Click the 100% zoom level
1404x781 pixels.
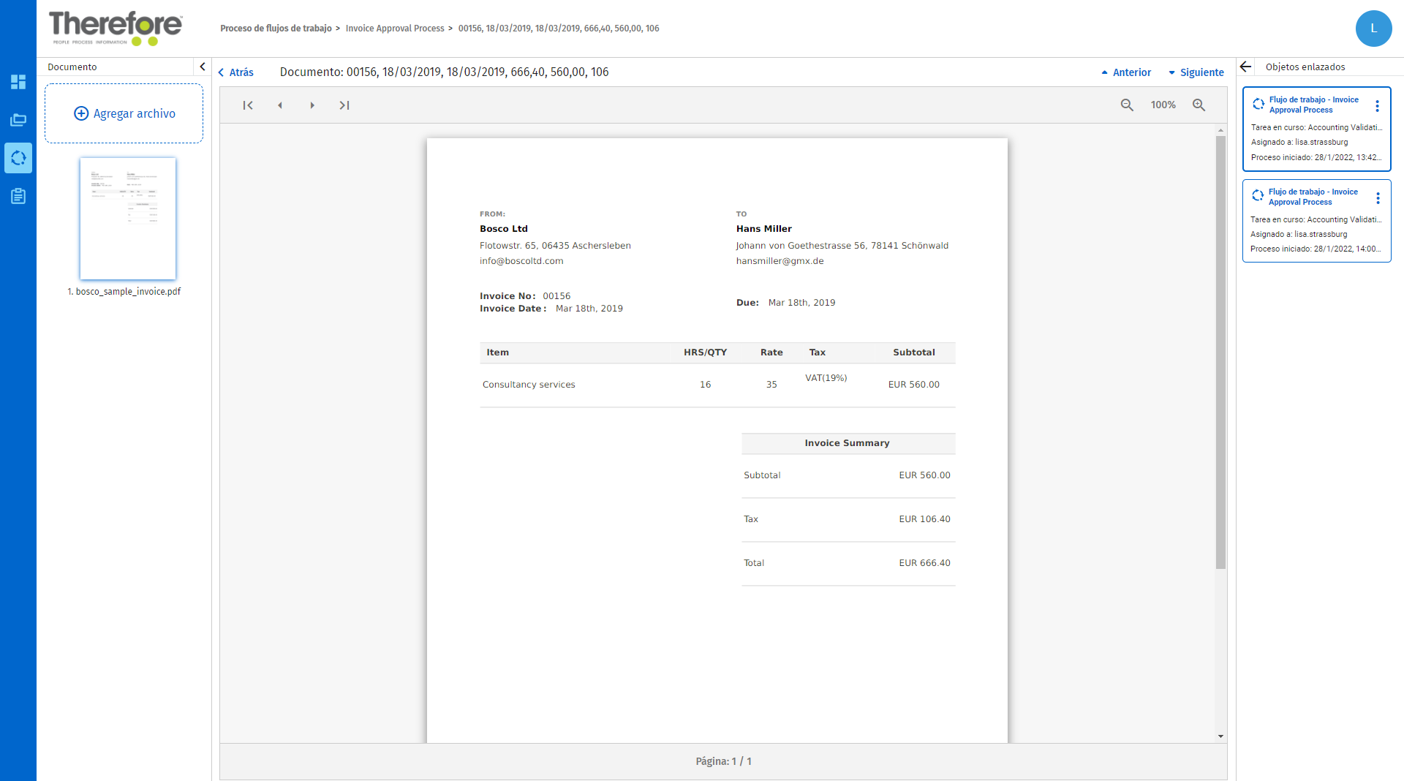pyautogui.click(x=1163, y=105)
